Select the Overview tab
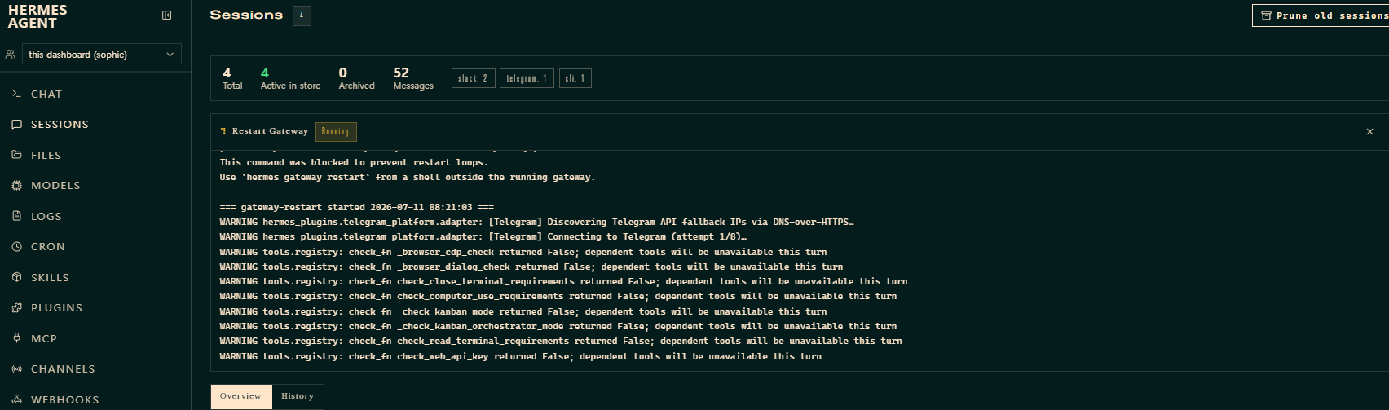1389x410 pixels. 241,396
